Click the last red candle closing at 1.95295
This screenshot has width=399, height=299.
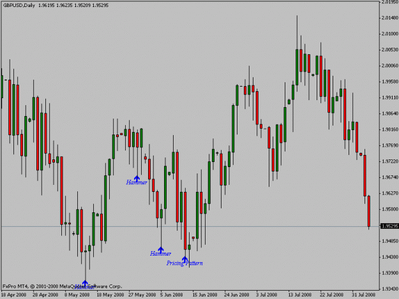[x=369, y=211]
